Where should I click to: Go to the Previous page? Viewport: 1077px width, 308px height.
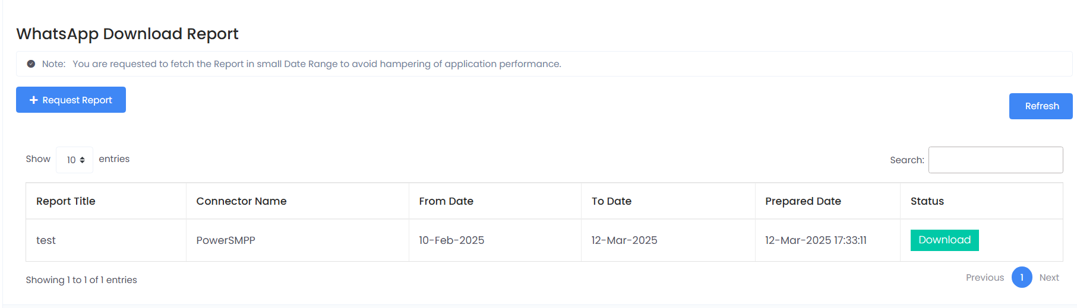coord(984,278)
